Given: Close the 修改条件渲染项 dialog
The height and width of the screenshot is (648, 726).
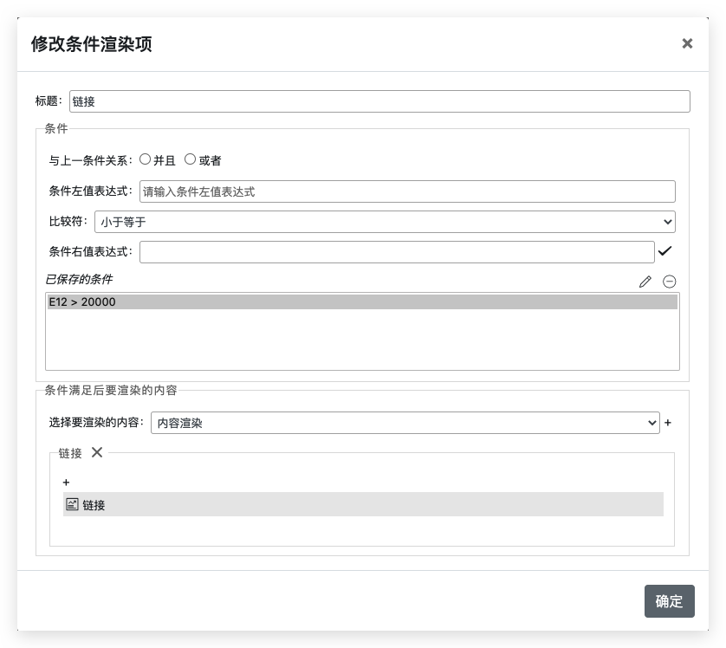Looking at the screenshot, I should [687, 43].
